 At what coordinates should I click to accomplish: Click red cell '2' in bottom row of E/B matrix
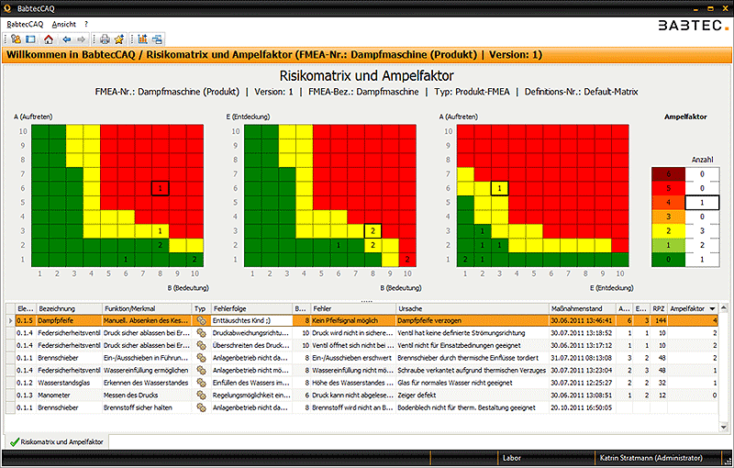(407, 260)
